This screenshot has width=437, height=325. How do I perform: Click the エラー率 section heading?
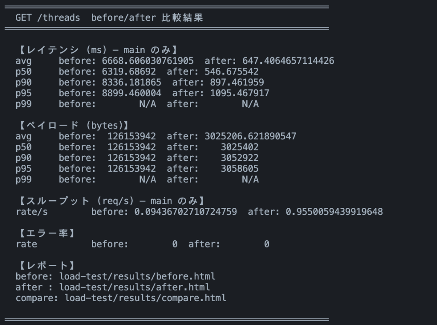(x=47, y=233)
